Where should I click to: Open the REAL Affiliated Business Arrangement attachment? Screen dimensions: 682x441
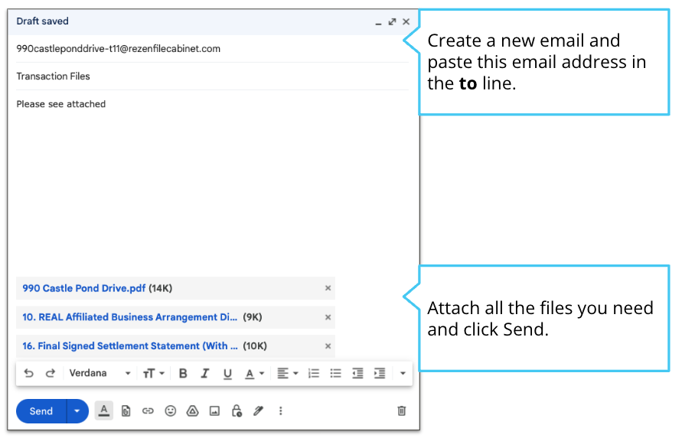129,317
